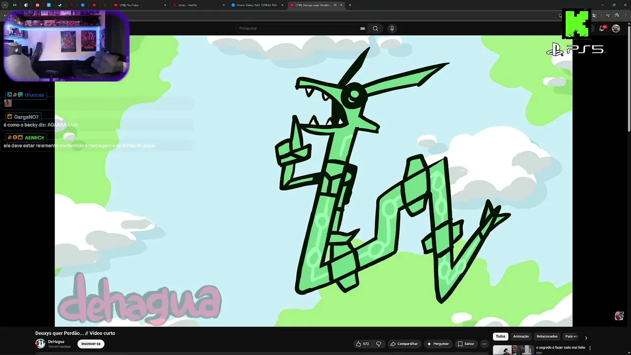Click the pinned red YouTube tab
This screenshot has width=631, height=355.
point(94,5)
